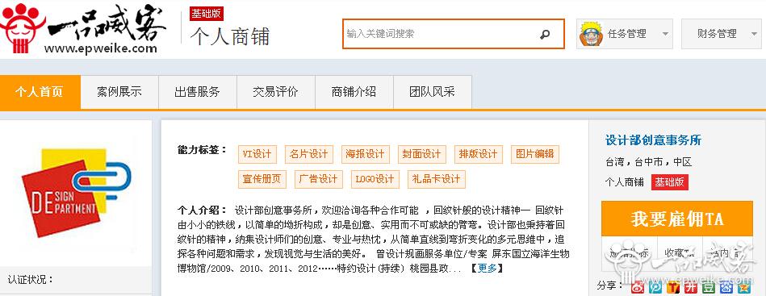Screen dimensions: 766x296
Task: Click the red 基础版 badge in the sidebar
Action: point(669,182)
